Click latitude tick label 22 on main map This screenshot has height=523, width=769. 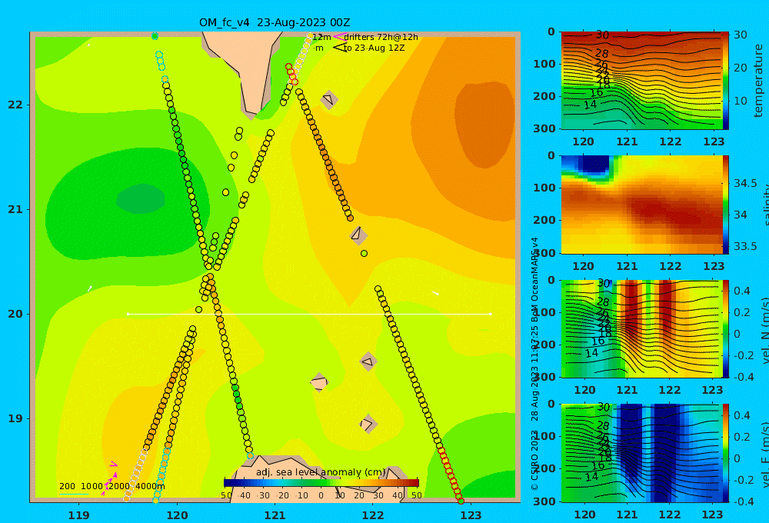15,105
